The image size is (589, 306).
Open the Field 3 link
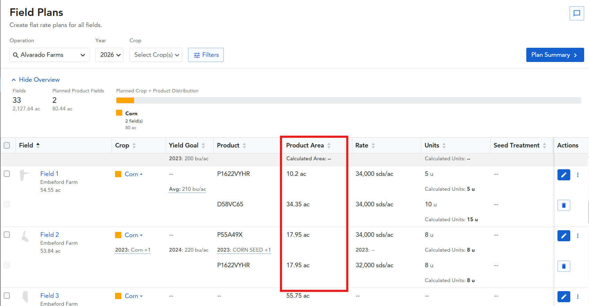50,296
